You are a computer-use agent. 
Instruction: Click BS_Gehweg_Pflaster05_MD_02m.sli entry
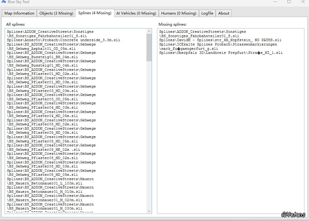(42, 124)
